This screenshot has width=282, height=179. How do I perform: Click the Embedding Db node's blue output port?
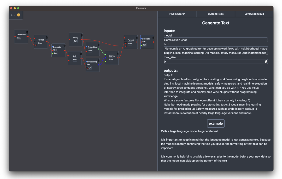[99, 65]
